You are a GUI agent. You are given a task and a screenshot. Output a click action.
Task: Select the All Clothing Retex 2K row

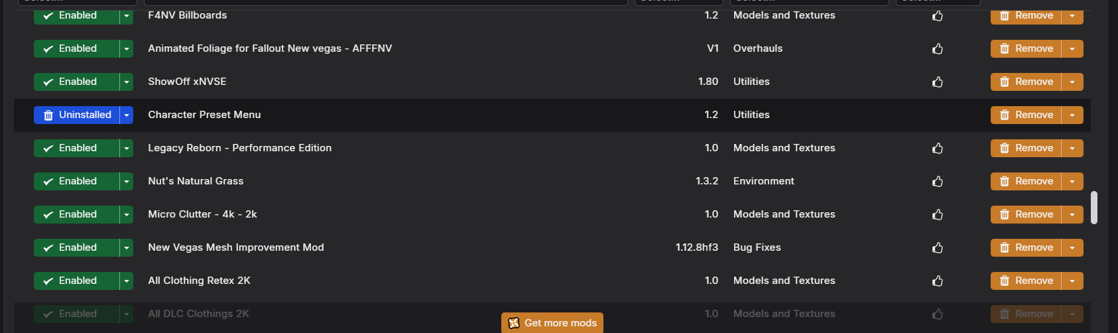click(x=552, y=281)
